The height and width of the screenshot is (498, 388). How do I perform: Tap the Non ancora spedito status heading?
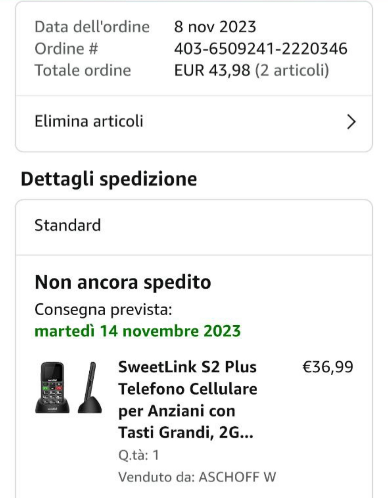(x=123, y=282)
